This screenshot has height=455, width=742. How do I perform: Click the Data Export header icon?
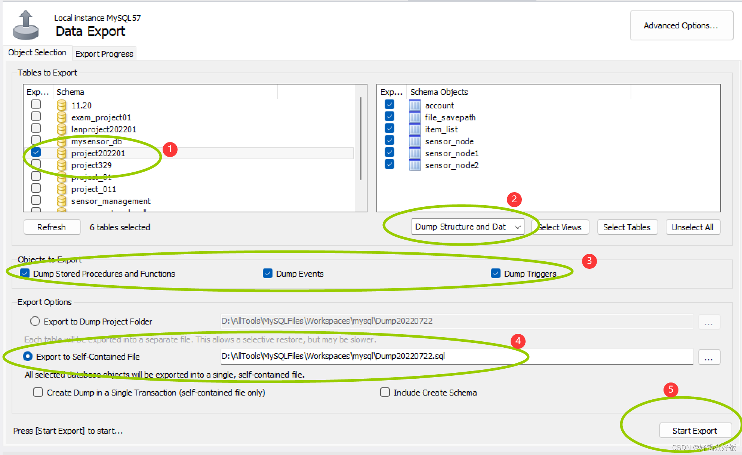click(x=25, y=25)
